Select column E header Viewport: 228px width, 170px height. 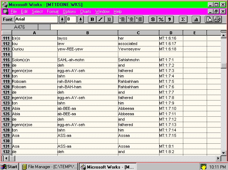coord(195,33)
